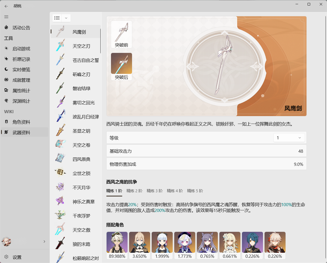Go to 祈愿记录
The width and height of the screenshot is (327, 263).
25,59
